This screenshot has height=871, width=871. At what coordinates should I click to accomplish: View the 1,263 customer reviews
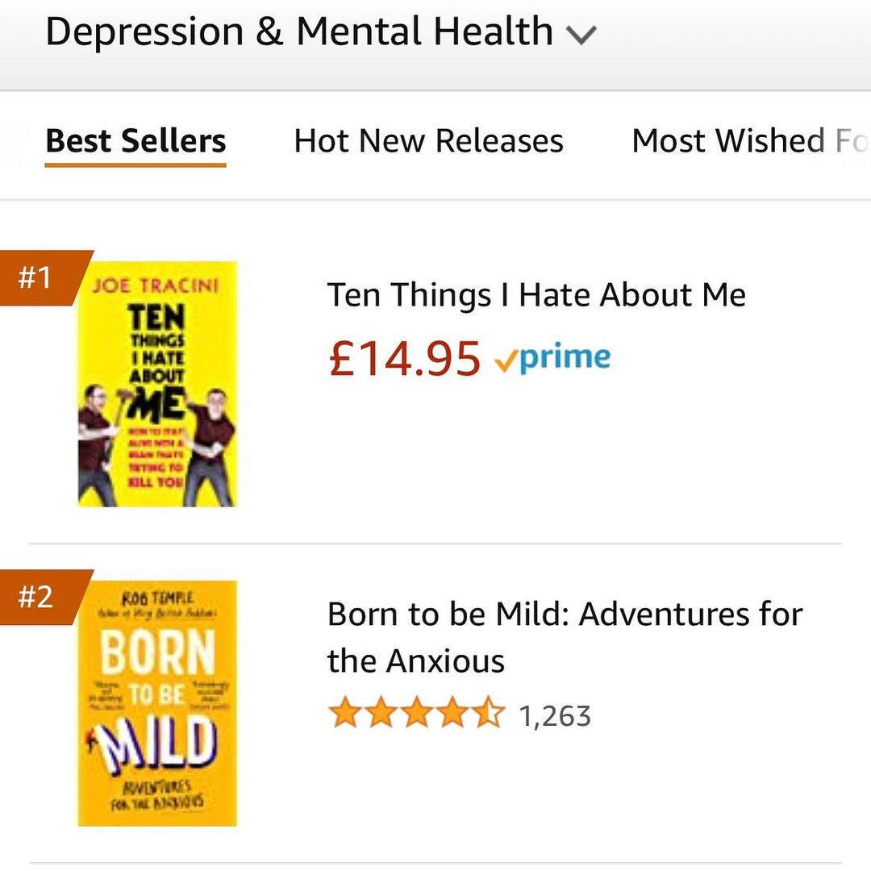(x=555, y=716)
